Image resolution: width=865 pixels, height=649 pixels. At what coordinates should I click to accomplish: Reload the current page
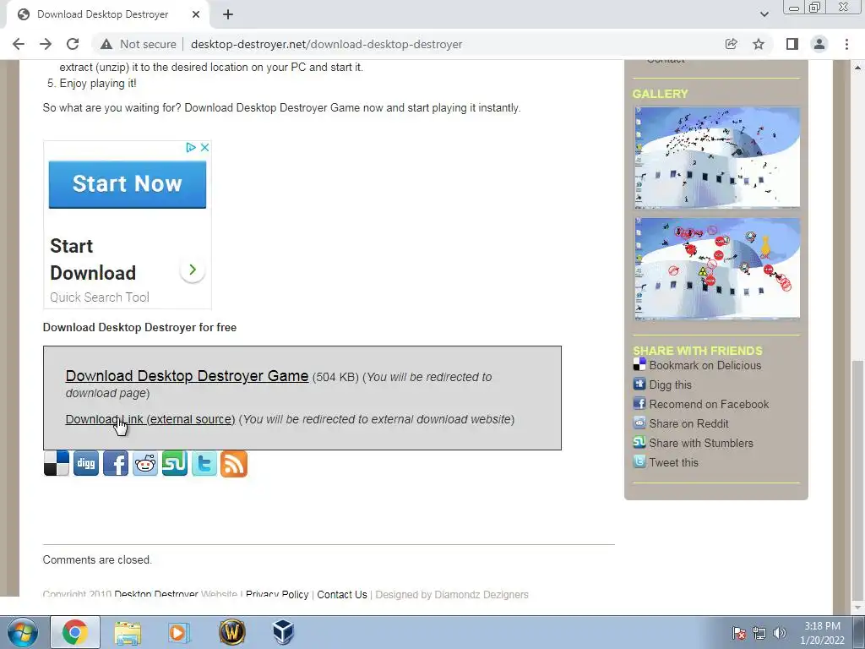click(73, 44)
